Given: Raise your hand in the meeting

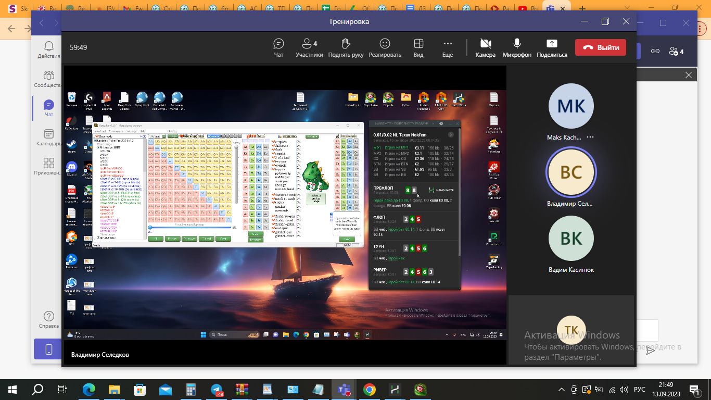Looking at the screenshot, I should point(346,47).
